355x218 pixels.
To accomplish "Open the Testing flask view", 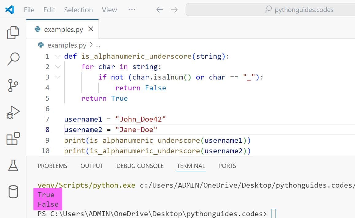I will click(x=13, y=165).
